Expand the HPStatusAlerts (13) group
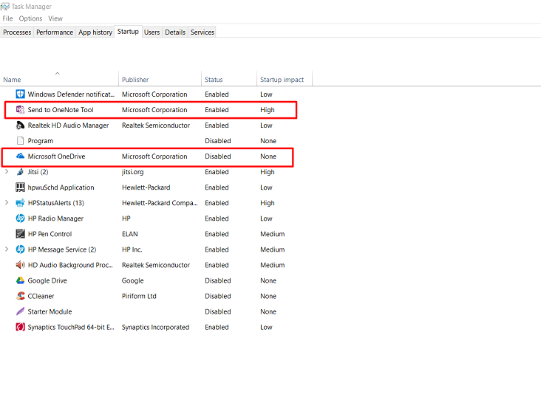The image size is (541, 400). (7, 202)
